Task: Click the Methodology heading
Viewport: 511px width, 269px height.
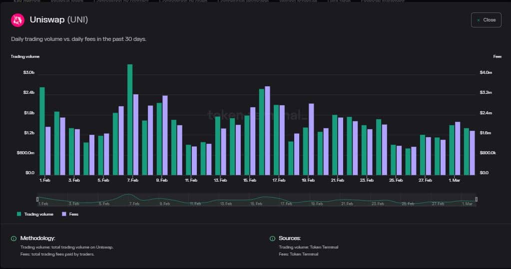Action: [38, 239]
